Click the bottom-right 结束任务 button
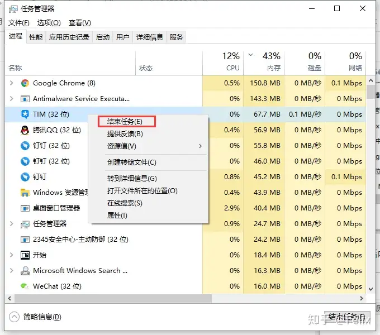Image resolution: width=380 pixels, height=335 pixels. point(347,317)
